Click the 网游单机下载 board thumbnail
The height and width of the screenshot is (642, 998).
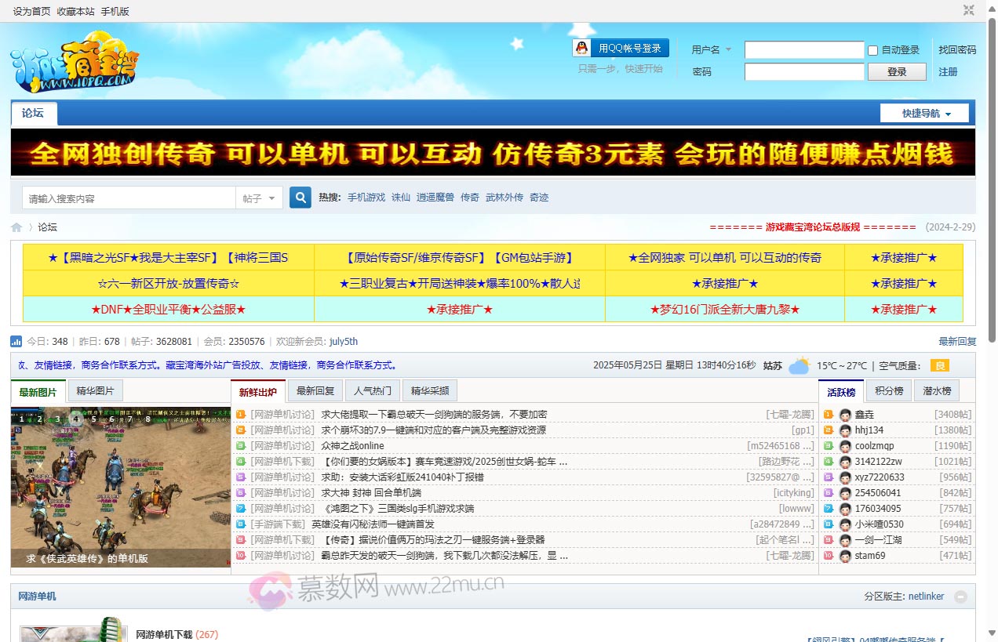coord(72,632)
